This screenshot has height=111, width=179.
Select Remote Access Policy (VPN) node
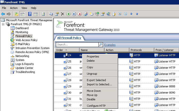click(32, 52)
